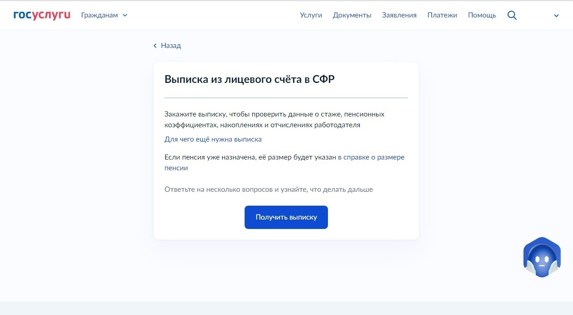Click the 'Ответьте на несколько вопросов' hint text
This screenshot has width=573, height=315.
click(269, 190)
